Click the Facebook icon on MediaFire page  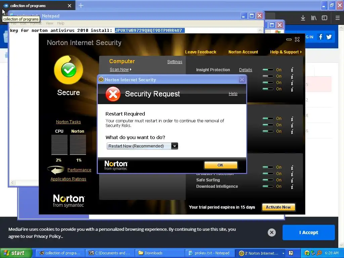click(x=320, y=37)
